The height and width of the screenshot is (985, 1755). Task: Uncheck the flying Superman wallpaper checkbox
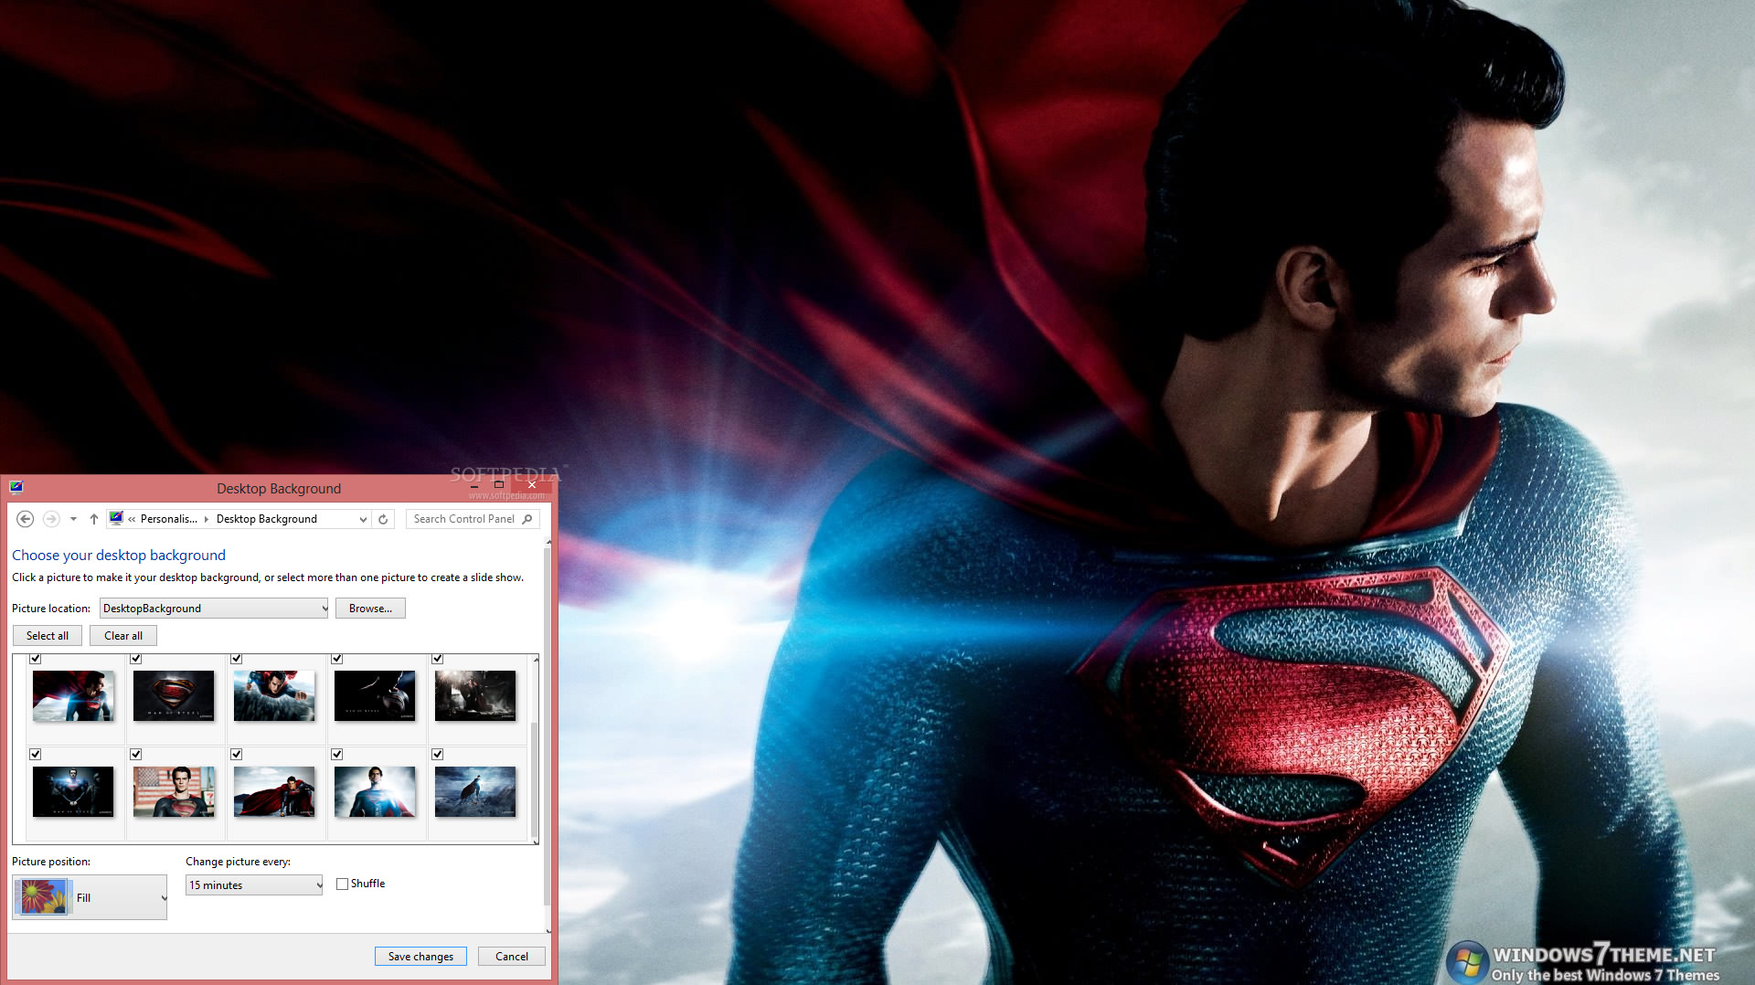pos(237,659)
